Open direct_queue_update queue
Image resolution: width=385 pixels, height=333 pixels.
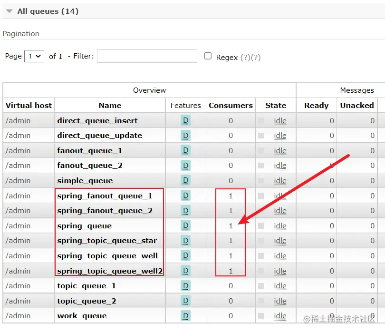[99, 136]
